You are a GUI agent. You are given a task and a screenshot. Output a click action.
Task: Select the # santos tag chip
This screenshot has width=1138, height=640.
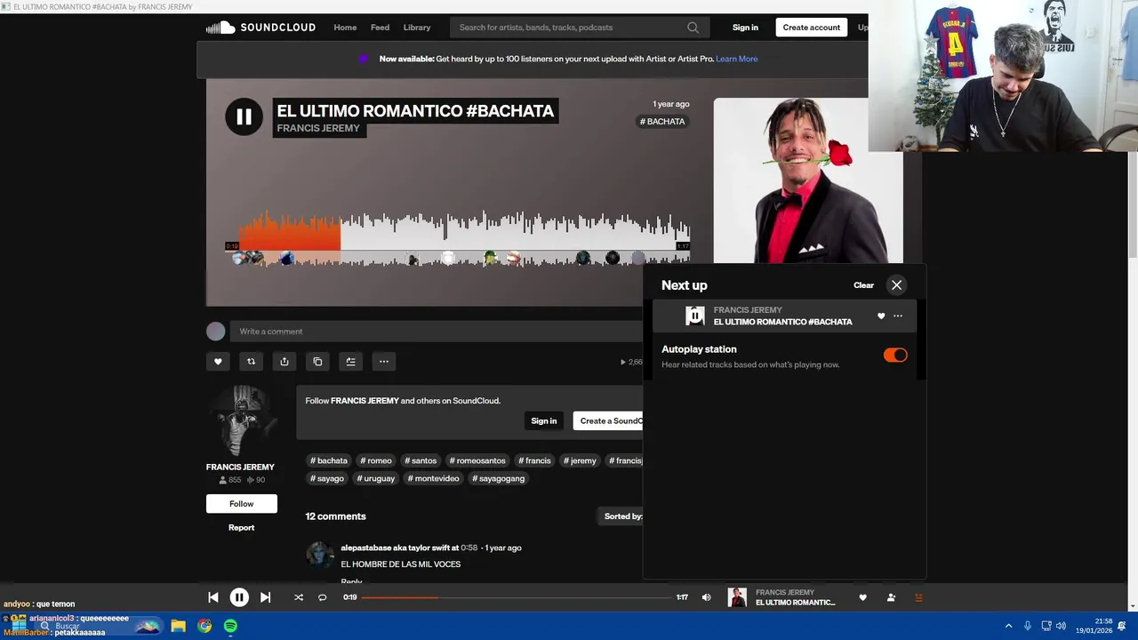point(421,460)
